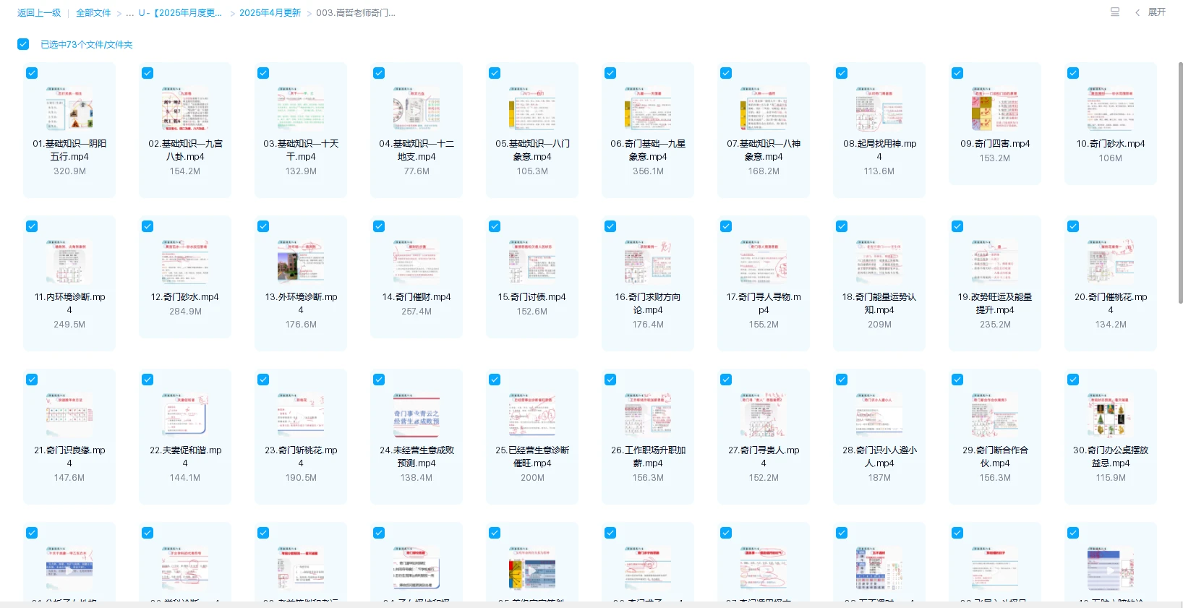Open thumbnail of 03.基础知识—十天干.mp4
The width and height of the screenshot is (1183, 608).
coord(301,108)
